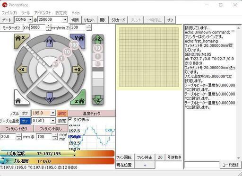
Task: Jog the head in -X direction
Action: tap(22, 70)
